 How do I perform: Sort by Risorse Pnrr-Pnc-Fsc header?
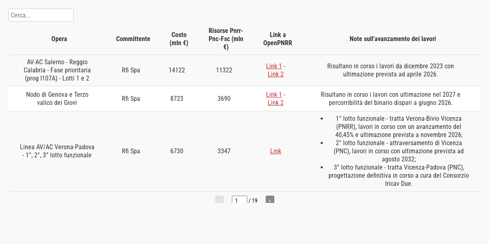coord(226,39)
